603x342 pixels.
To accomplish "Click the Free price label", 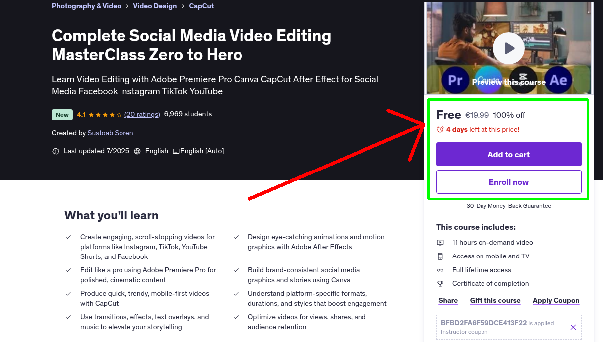I will coord(449,115).
